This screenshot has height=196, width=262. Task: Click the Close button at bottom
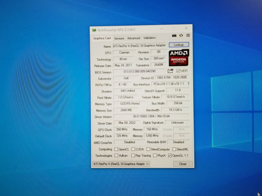click(x=183, y=164)
